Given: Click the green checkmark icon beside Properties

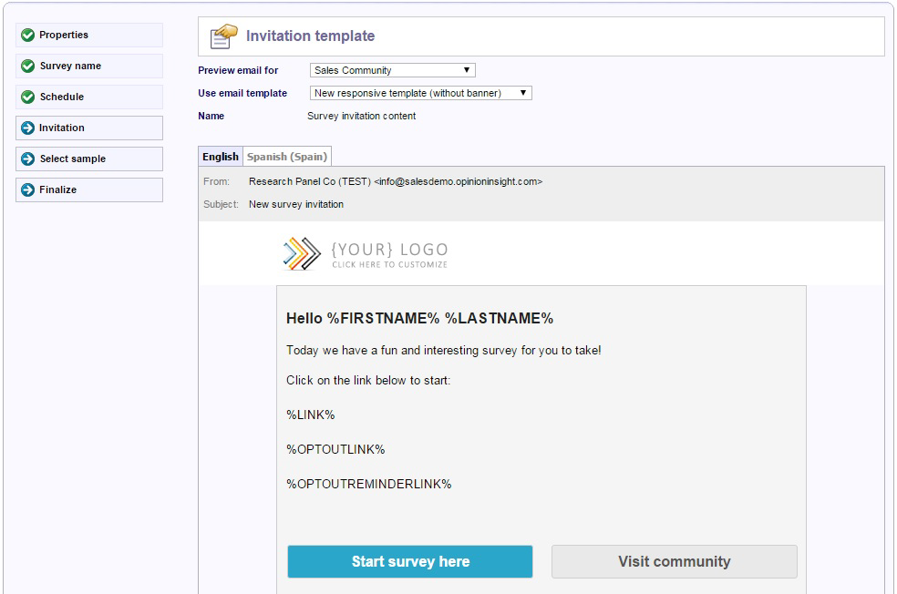Looking at the screenshot, I should pyautogui.click(x=27, y=35).
